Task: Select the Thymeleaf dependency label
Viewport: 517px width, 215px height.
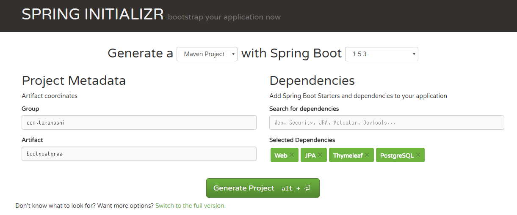Action: 348,155
